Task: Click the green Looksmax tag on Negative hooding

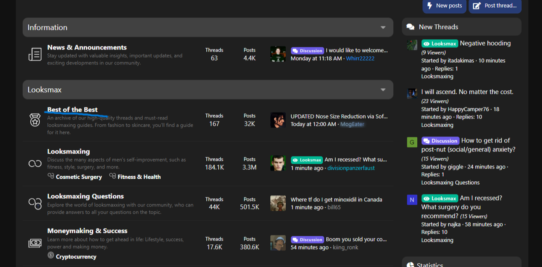Action: [440, 44]
